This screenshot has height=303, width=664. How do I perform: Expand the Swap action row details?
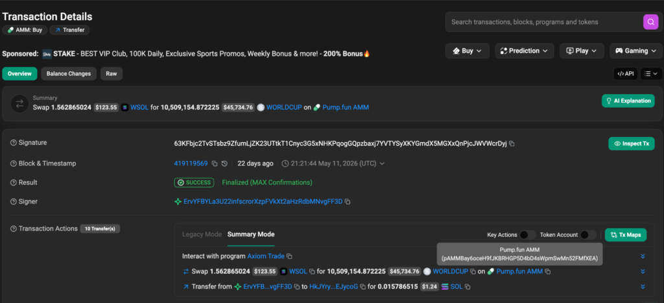click(643, 272)
